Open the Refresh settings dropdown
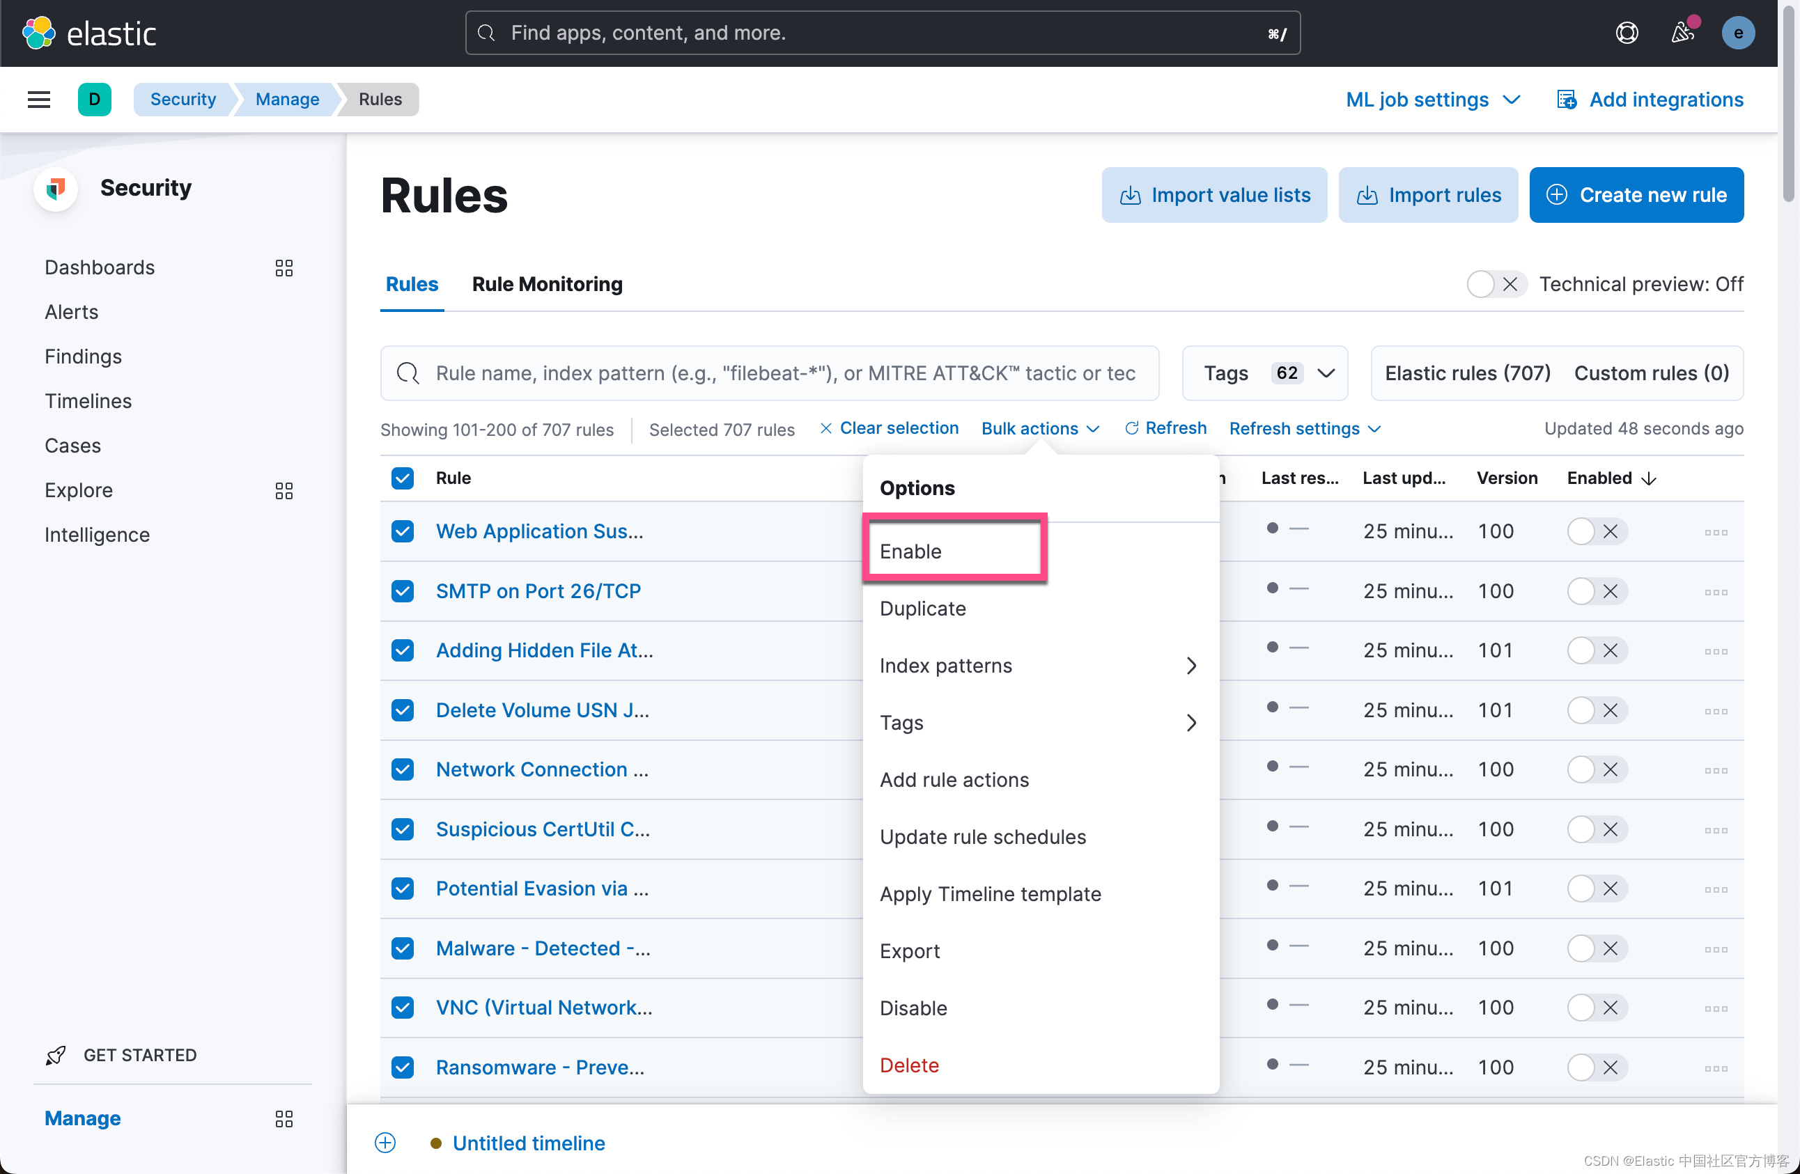This screenshot has width=1800, height=1174. [x=1305, y=429]
